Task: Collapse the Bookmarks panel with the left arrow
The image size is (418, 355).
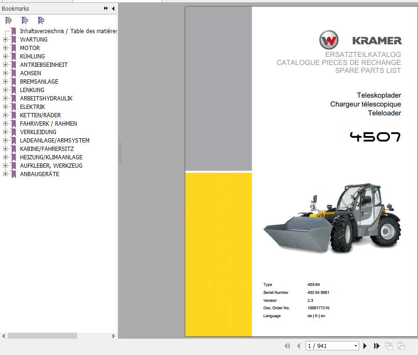Action: point(113,8)
